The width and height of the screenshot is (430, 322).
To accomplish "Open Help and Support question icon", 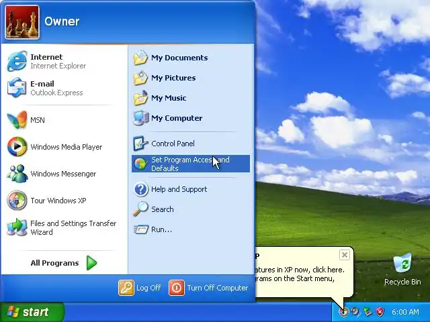I will pyautogui.click(x=140, y=189).
